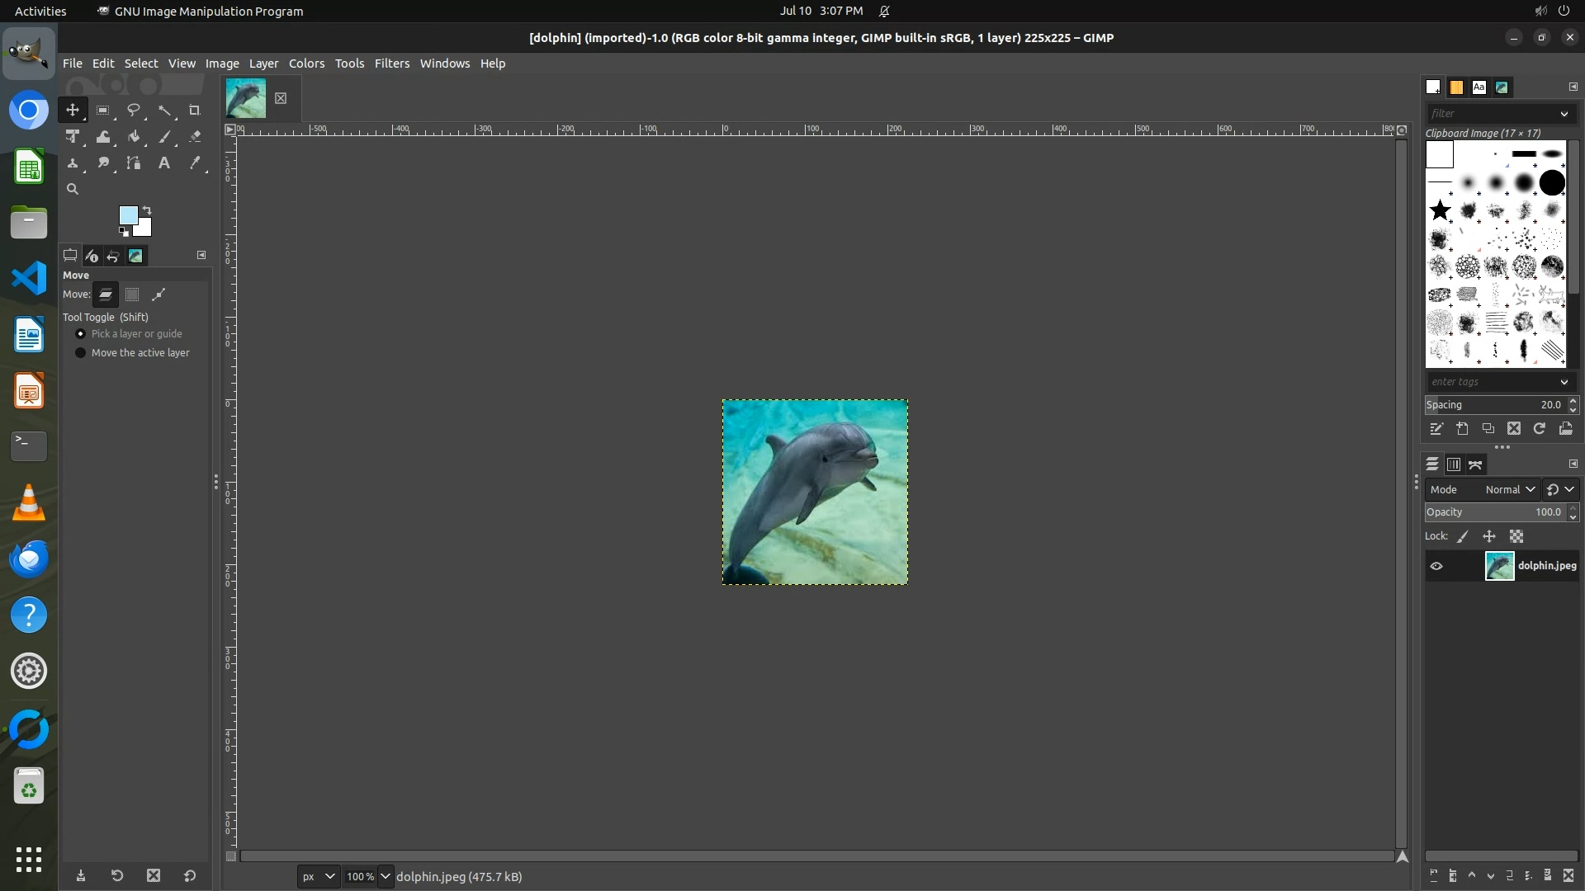Viewport: 1585px width, 891px height.
Task: Click the Activities button
Action: coord(40,11)
